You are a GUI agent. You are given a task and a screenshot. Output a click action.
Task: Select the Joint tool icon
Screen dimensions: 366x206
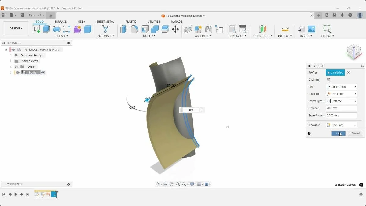(x=209, y=29)
